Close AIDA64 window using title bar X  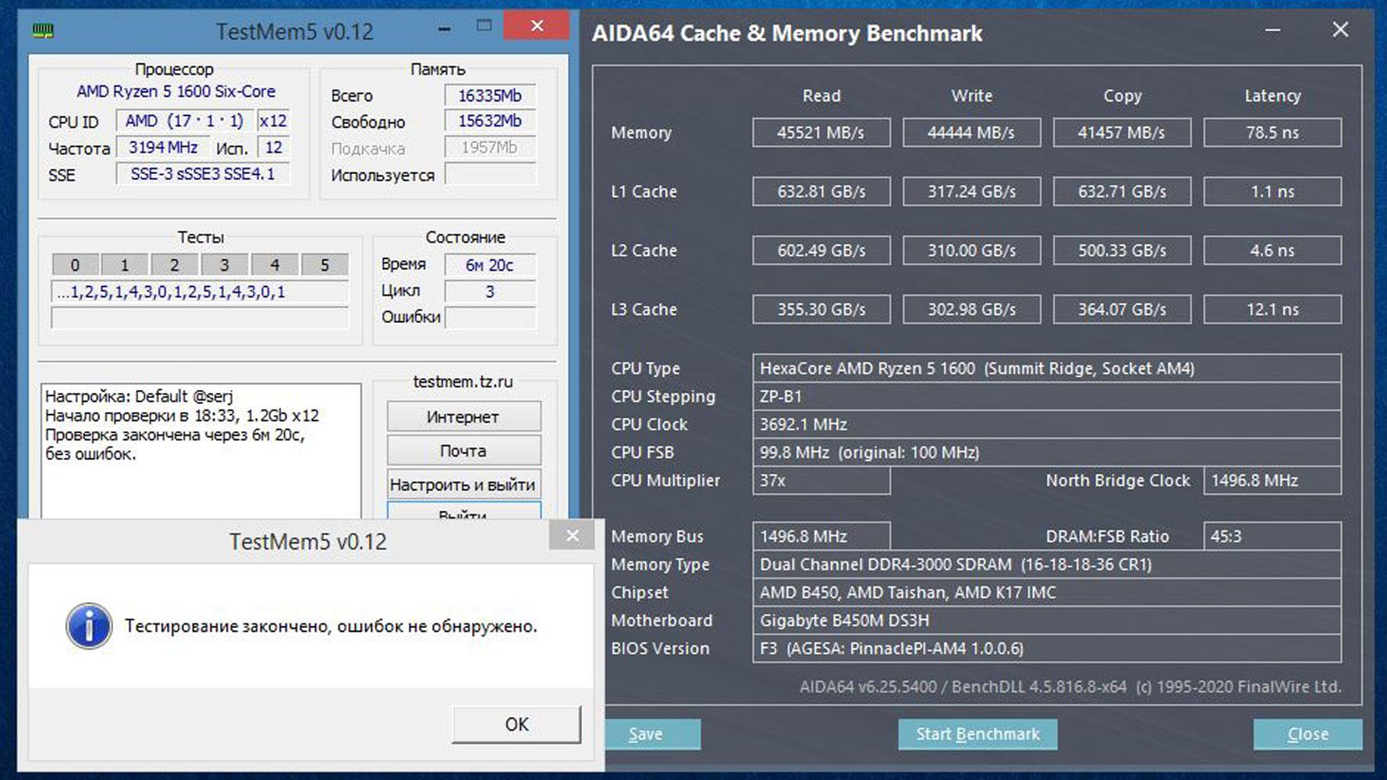(x=1339, y=30)
